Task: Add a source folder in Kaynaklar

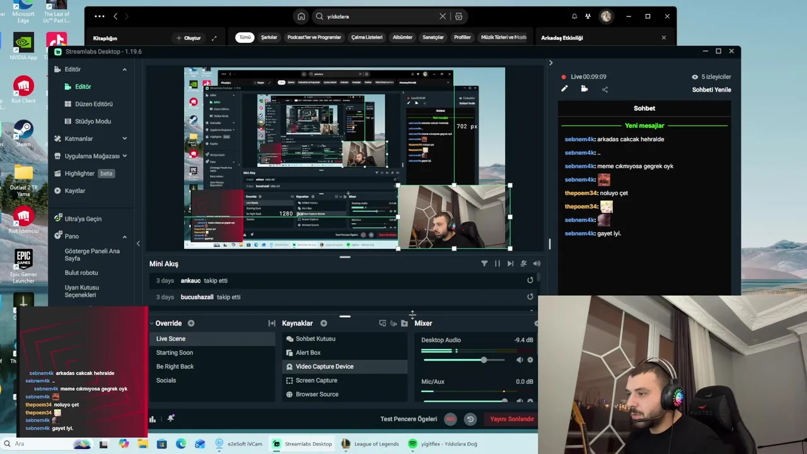Action: point(404,323)
